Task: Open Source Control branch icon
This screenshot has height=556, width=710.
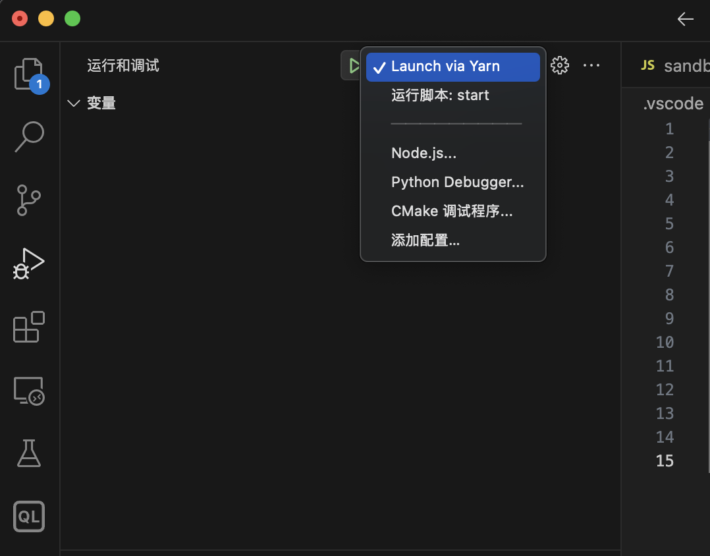Action: pos(29,200)
